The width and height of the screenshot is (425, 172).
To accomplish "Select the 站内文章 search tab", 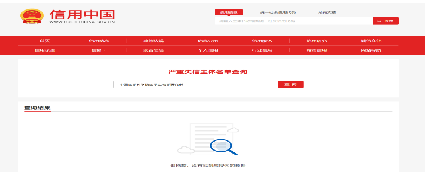I will (x=327, y=12).
